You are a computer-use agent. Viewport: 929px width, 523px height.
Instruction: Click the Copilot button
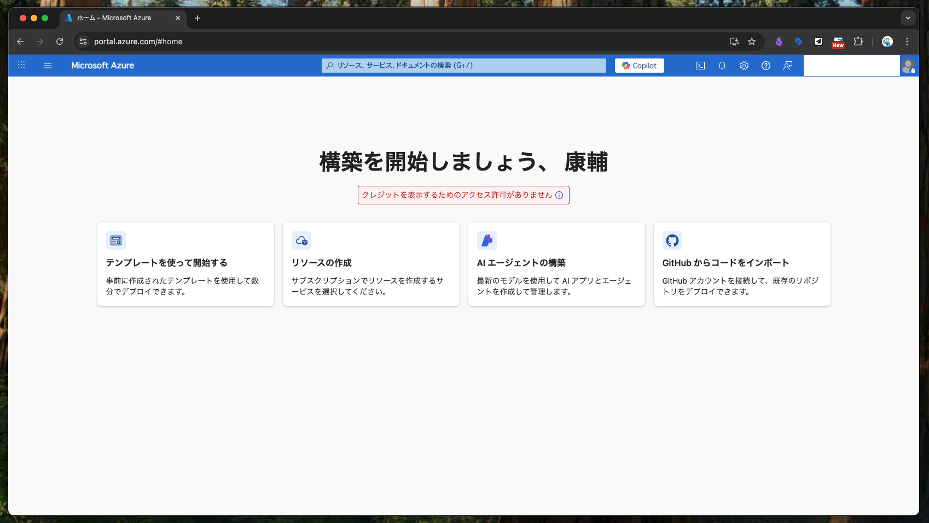click(x=639, y=66)
